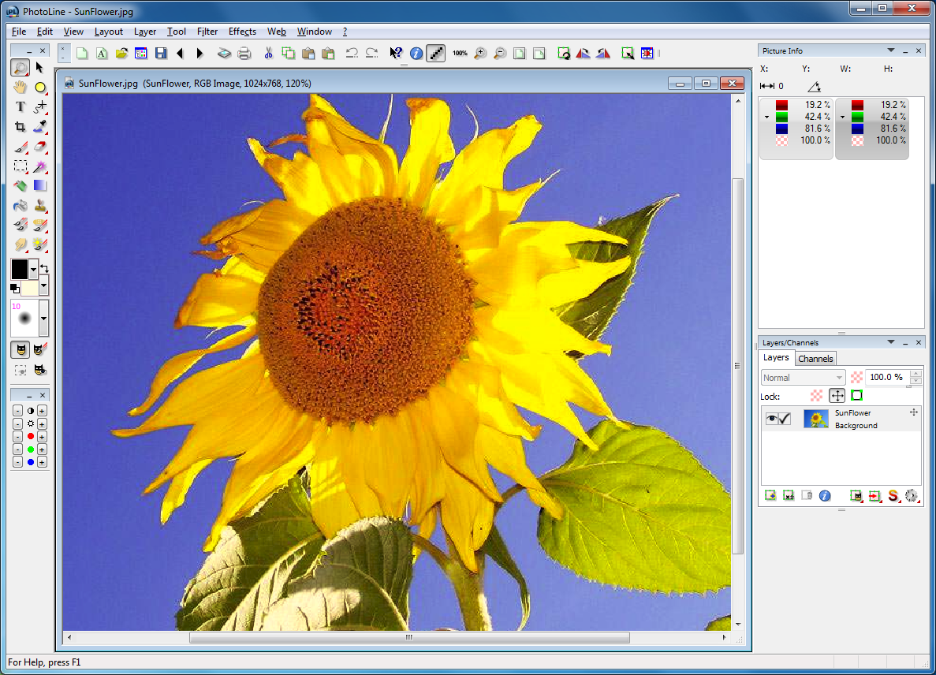
Task: Toggle lock transparency checkerboard icon
Action: [816, 395]
